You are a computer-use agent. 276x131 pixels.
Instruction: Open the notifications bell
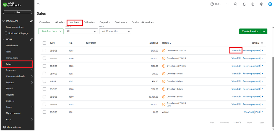(244, 4)
